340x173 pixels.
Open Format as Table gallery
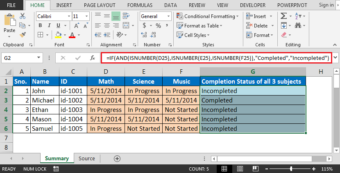[x=199, y=25]
